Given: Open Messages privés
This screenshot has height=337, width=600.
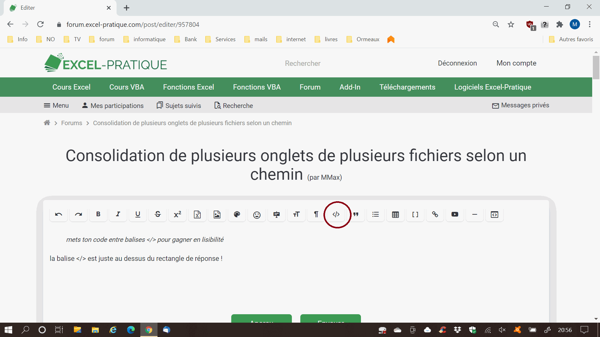Looking at the screenshot, I should [x=520, y=105].
